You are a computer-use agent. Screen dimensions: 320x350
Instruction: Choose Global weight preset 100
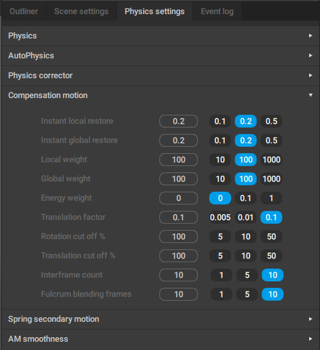click(246, 179)
